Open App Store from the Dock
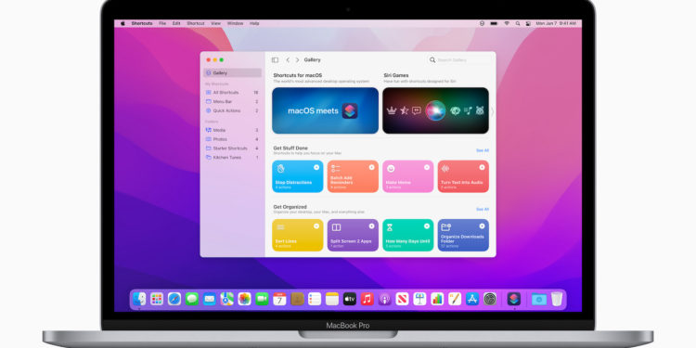This screenshot has width=696, height=348. point(472,299)
